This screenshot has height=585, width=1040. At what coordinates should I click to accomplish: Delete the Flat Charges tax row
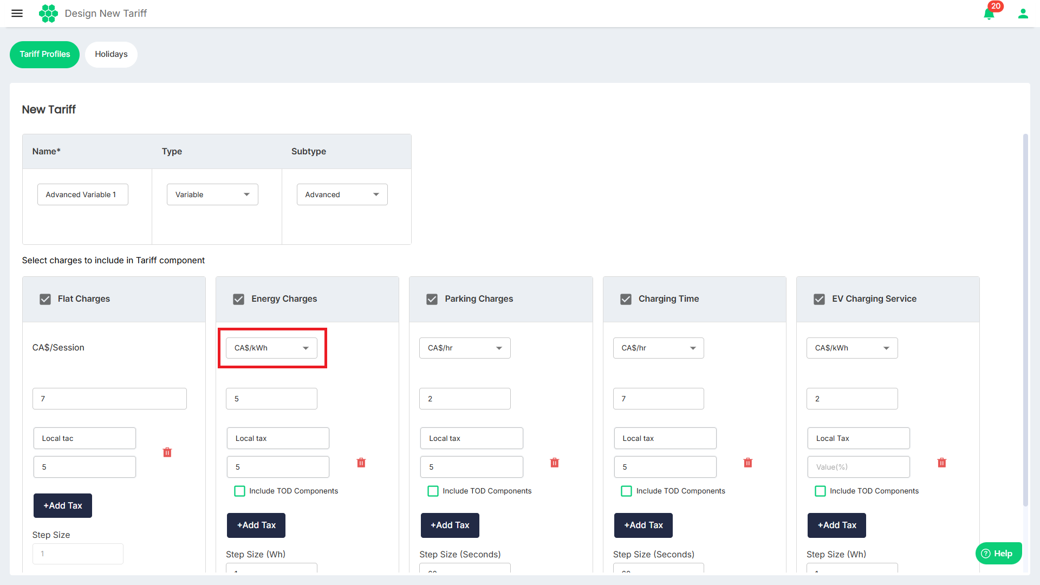click(167, 452)
